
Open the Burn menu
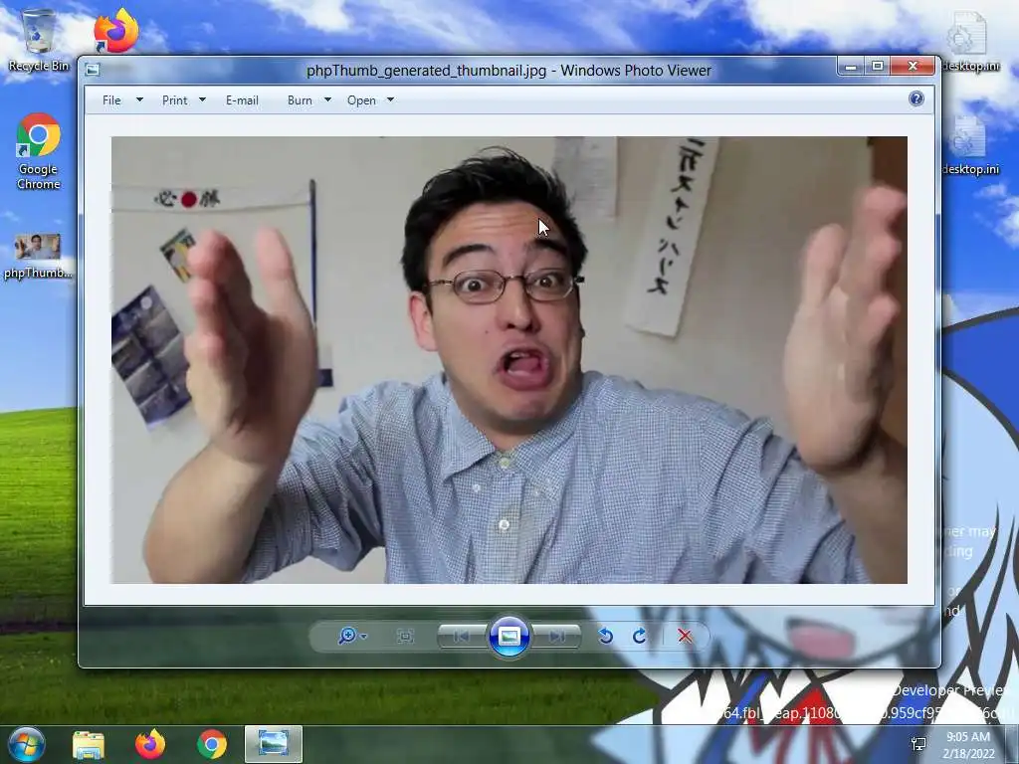coord(300,100)
